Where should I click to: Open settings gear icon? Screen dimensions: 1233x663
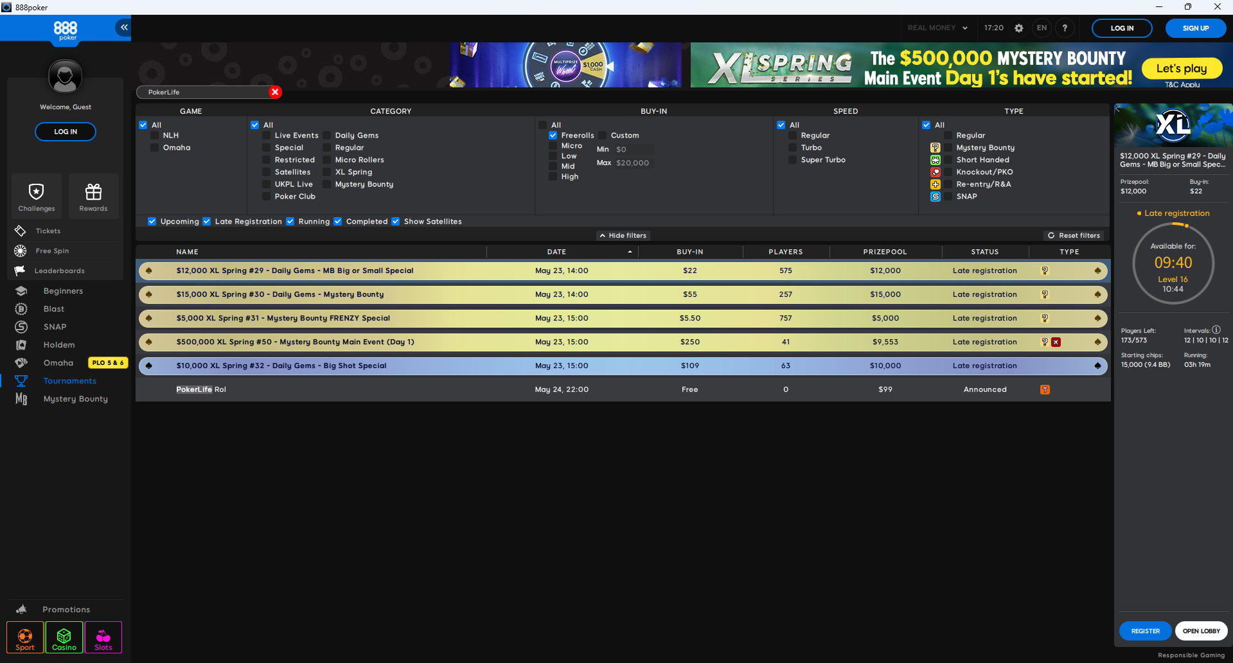pos(1019,28)
